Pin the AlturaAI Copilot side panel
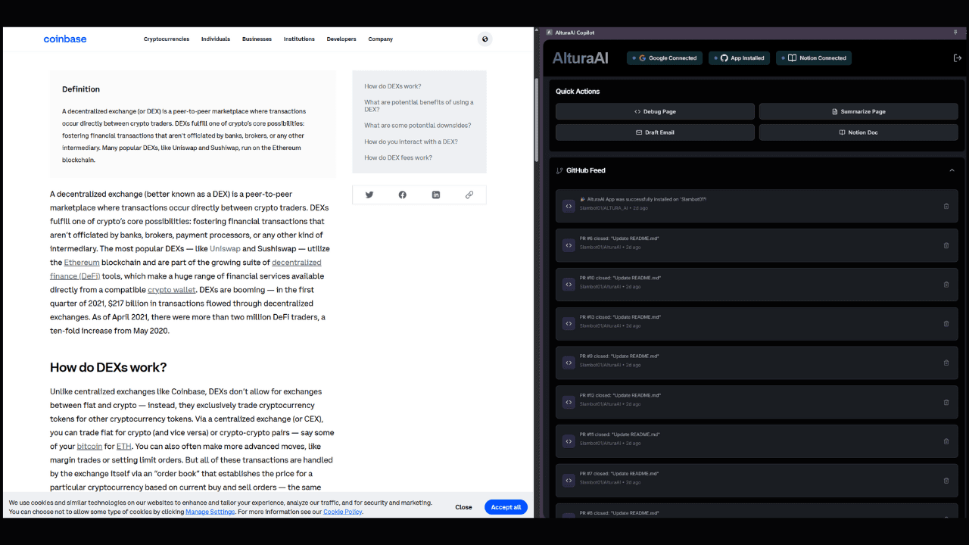 click(x=955, y=33)
